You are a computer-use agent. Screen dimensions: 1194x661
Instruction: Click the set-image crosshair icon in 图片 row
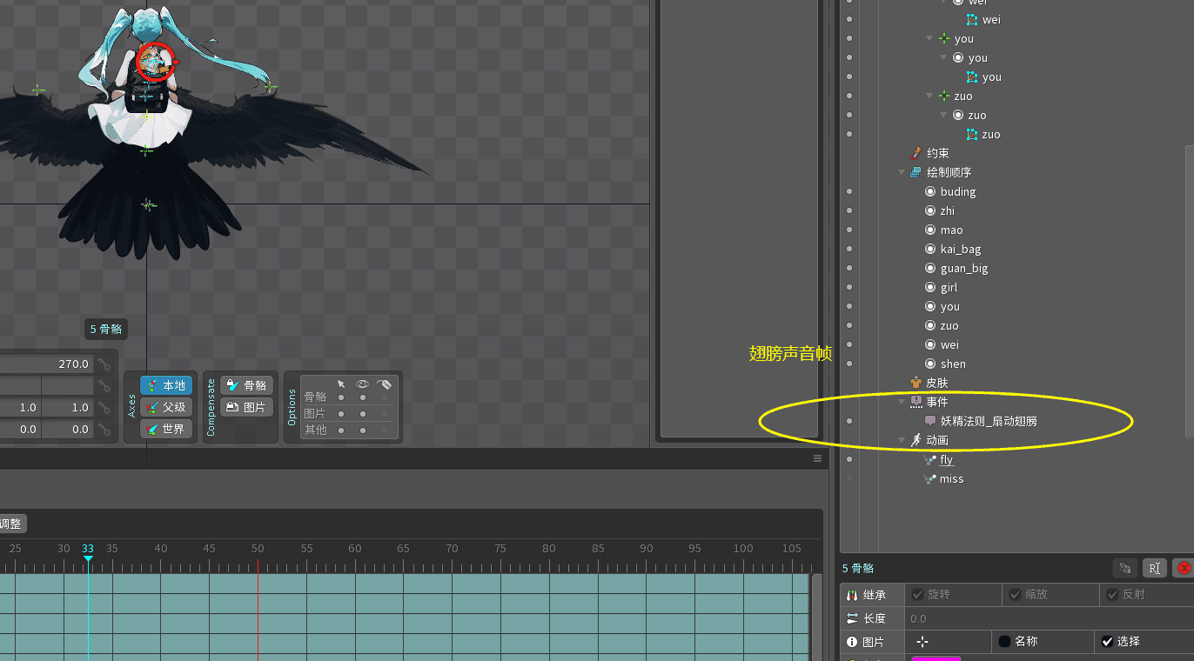click(x=922, y=641)
